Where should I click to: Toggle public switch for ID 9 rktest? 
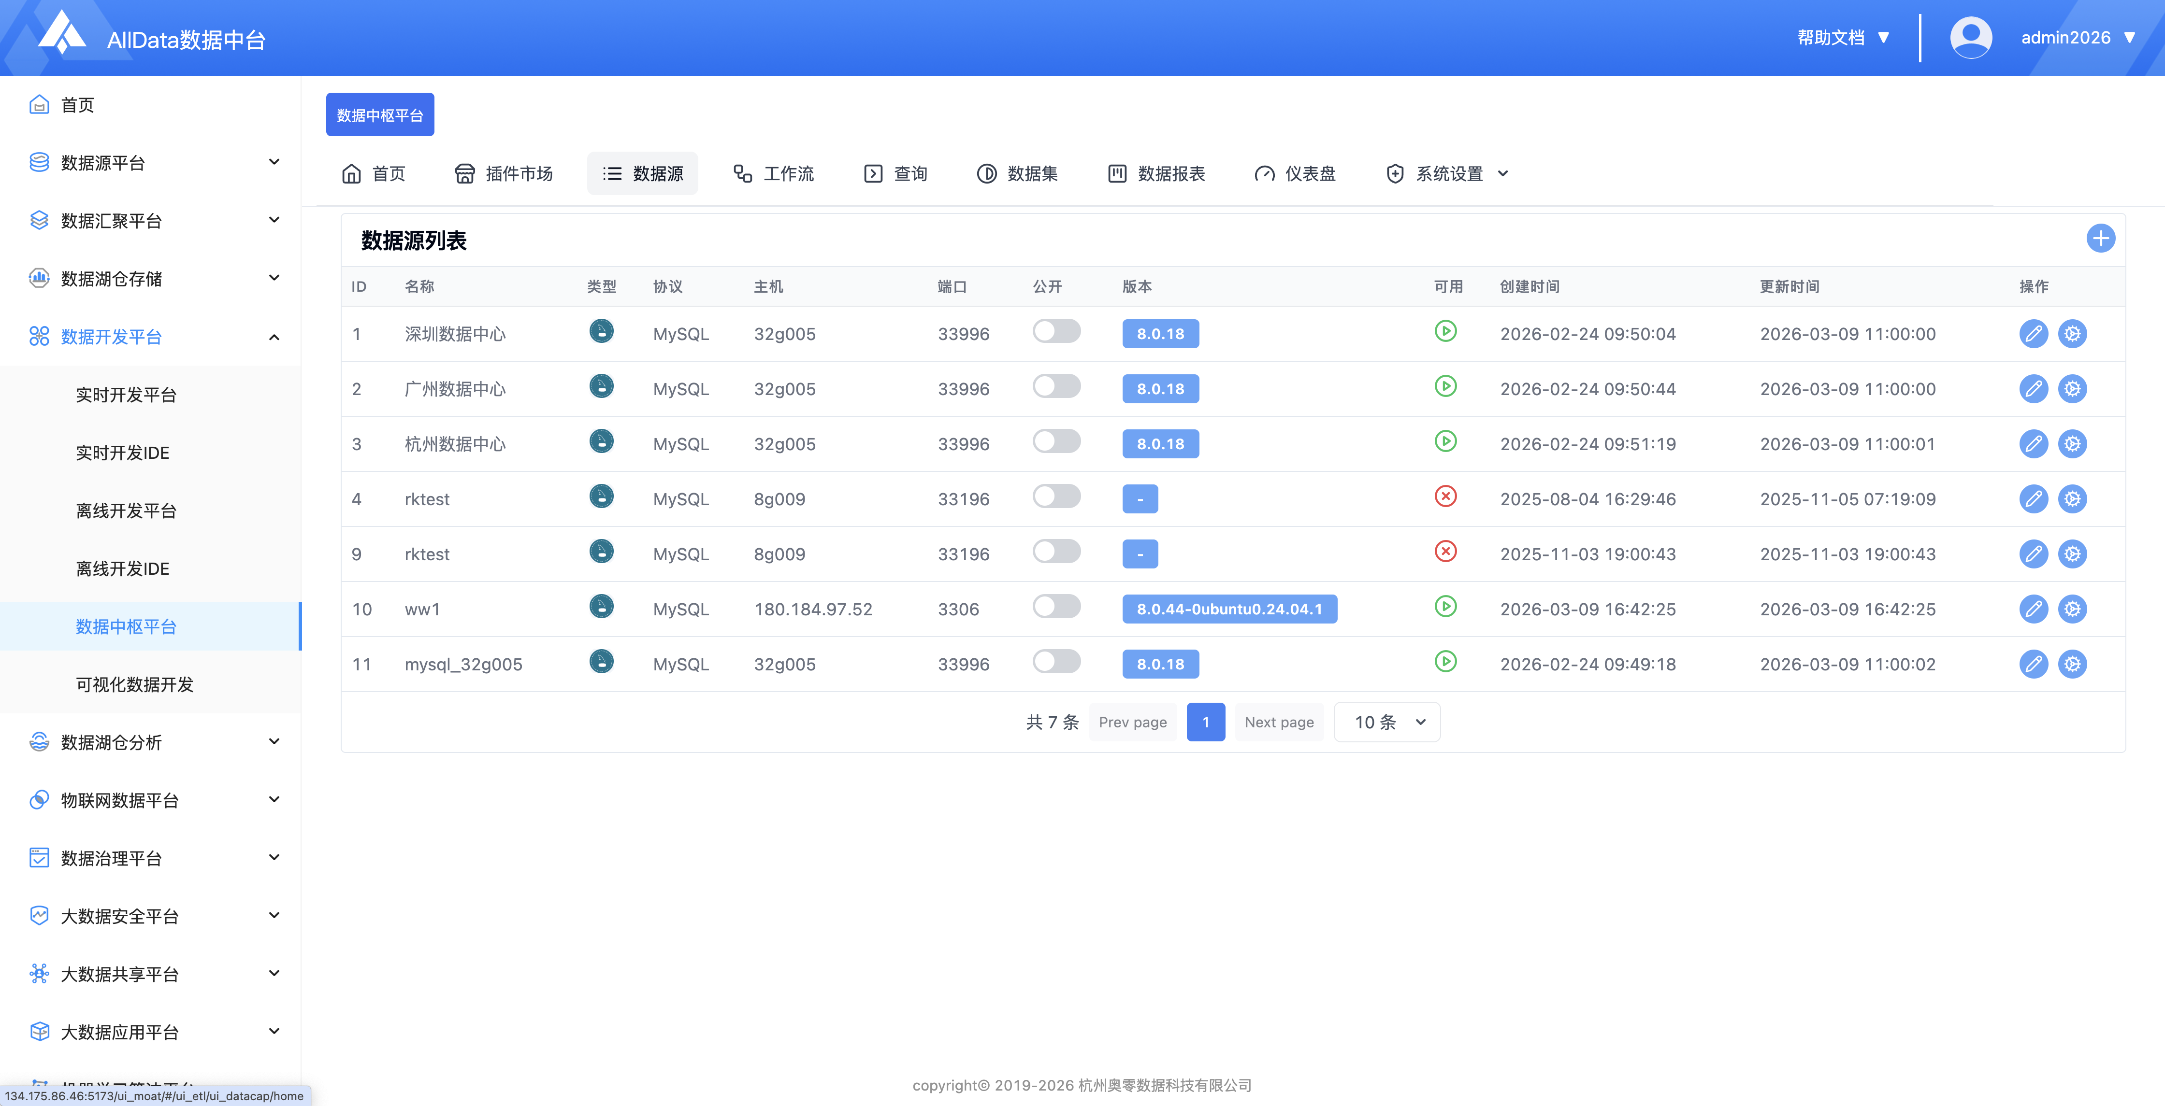[x=1055, y=552]
